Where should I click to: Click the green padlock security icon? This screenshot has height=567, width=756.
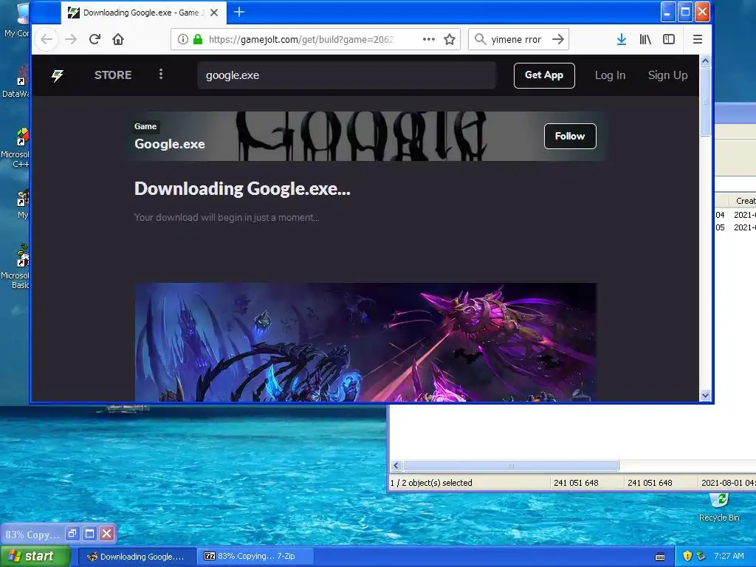coord(198,40)
